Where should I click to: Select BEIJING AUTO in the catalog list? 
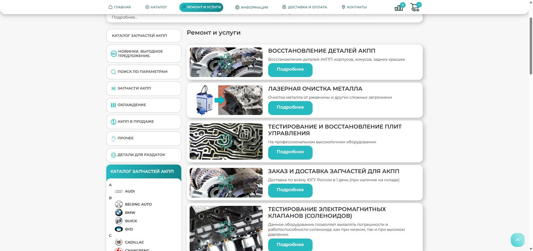click(x=138, y=204)
